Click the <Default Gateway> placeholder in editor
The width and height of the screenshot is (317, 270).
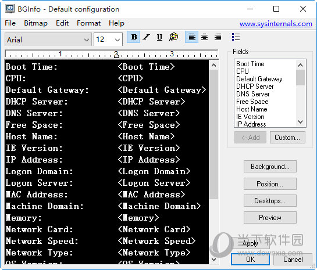[x=162, y=90]
